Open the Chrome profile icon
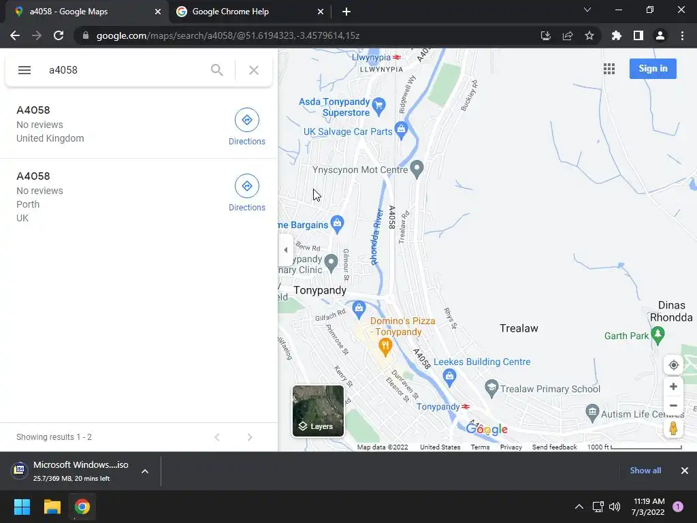The image size is (697, 523). pyautogui.click(x=660, y=35)
